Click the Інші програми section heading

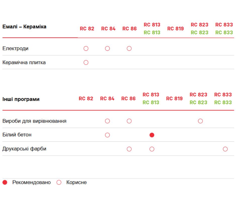click(21, 99)
